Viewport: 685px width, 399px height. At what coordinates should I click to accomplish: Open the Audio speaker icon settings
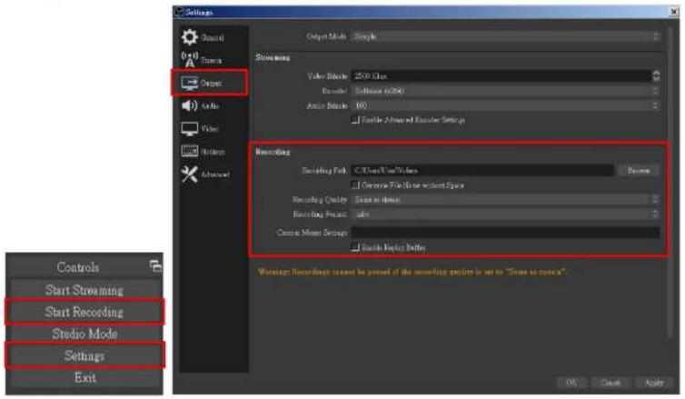[189, 105]
